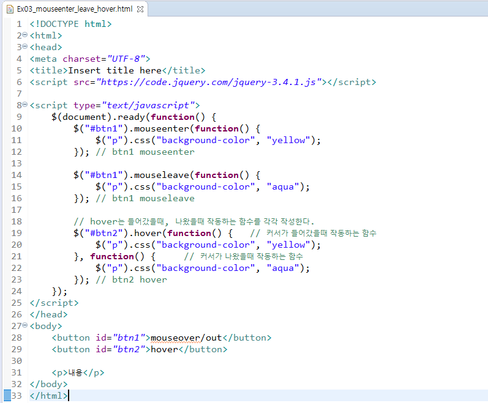The height and width of the screenshot is (403, 488).
Task: Click line number 7 in the gutter
Action: click(x=20, y=94)
